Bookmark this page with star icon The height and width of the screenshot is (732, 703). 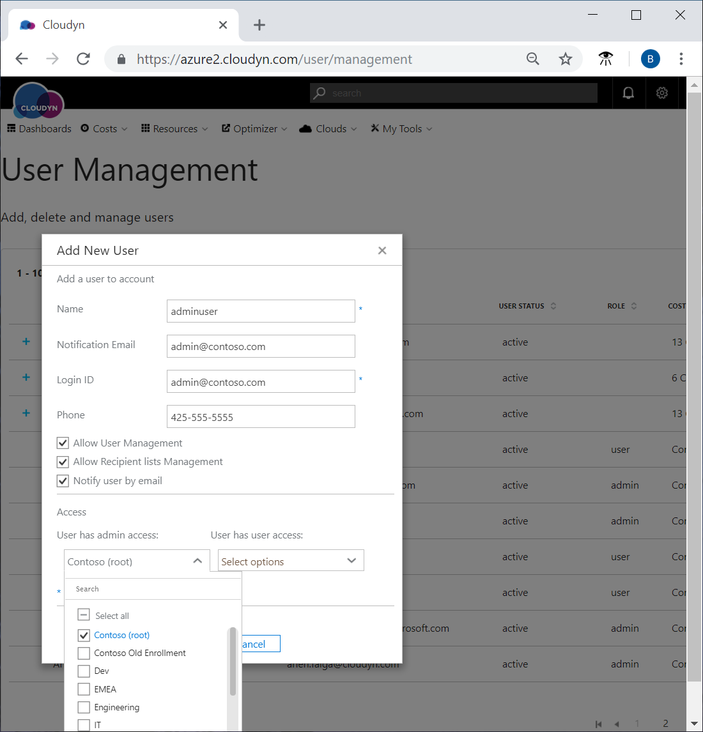point(565,59)
